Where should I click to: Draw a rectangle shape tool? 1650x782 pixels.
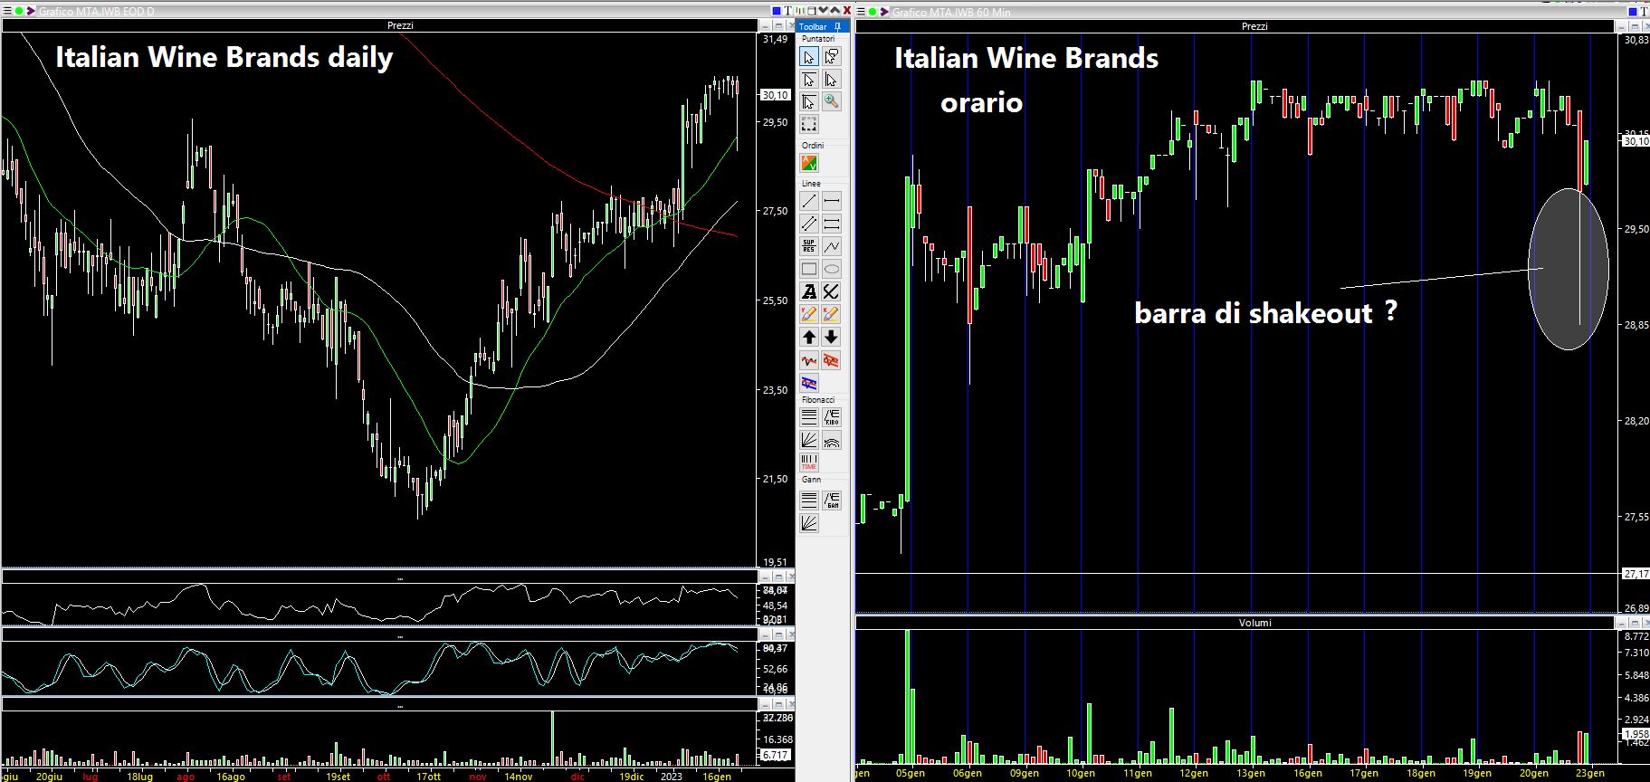pyautogui.click(x=809, y=269)
